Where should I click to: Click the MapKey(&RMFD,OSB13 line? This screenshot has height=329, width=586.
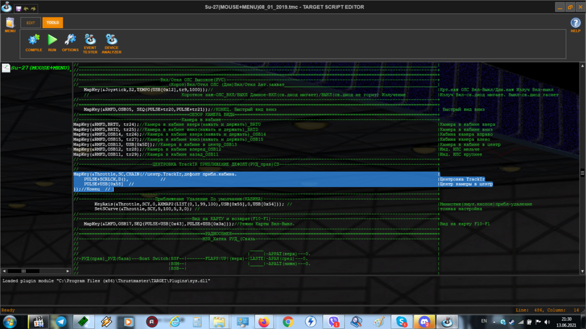pos(155,144)
